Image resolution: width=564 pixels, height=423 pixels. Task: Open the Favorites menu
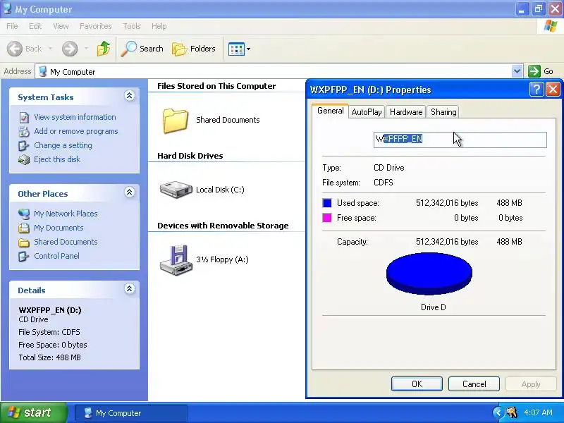pyautogui.click(x=96, y=26)
